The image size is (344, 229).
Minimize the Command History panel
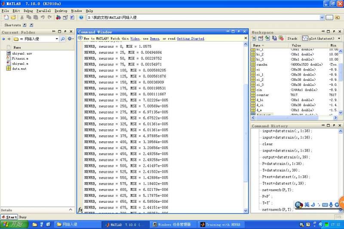tap(323, 125)
